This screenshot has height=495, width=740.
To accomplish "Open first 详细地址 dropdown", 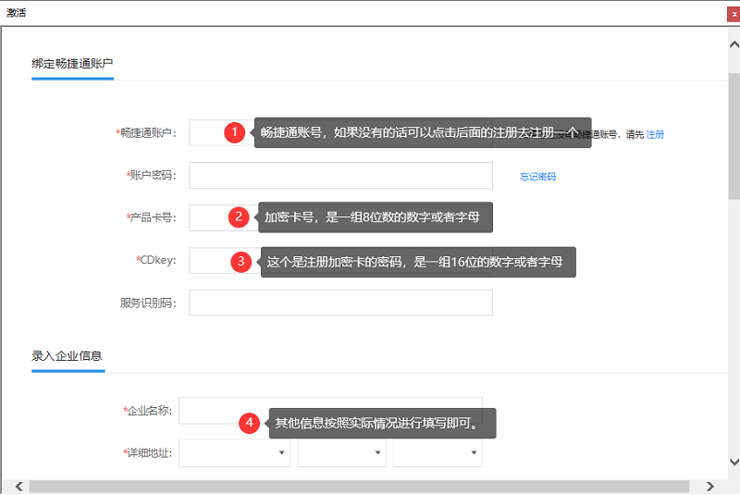I will [x=234, y=453].
